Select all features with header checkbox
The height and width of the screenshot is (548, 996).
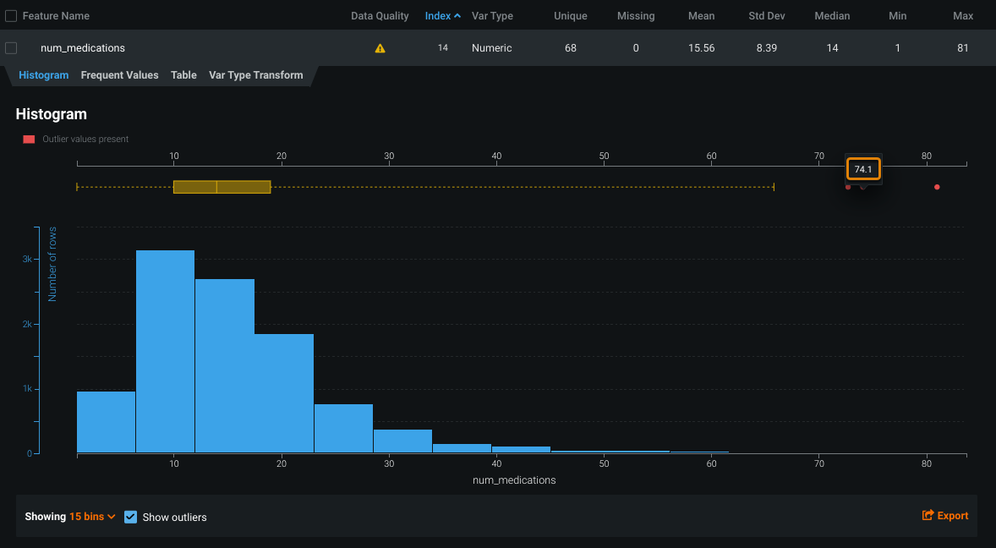coord(11,16)
